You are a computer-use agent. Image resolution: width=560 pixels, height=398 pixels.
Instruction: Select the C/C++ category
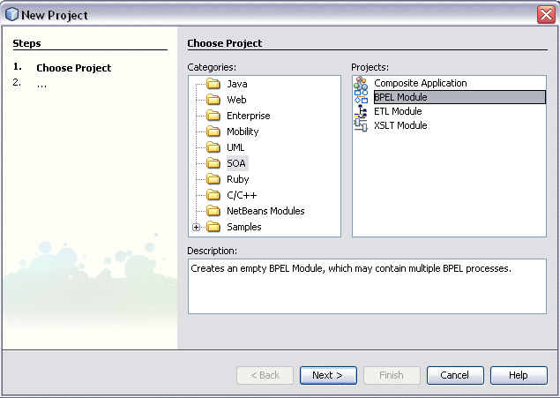coord(242,195)
